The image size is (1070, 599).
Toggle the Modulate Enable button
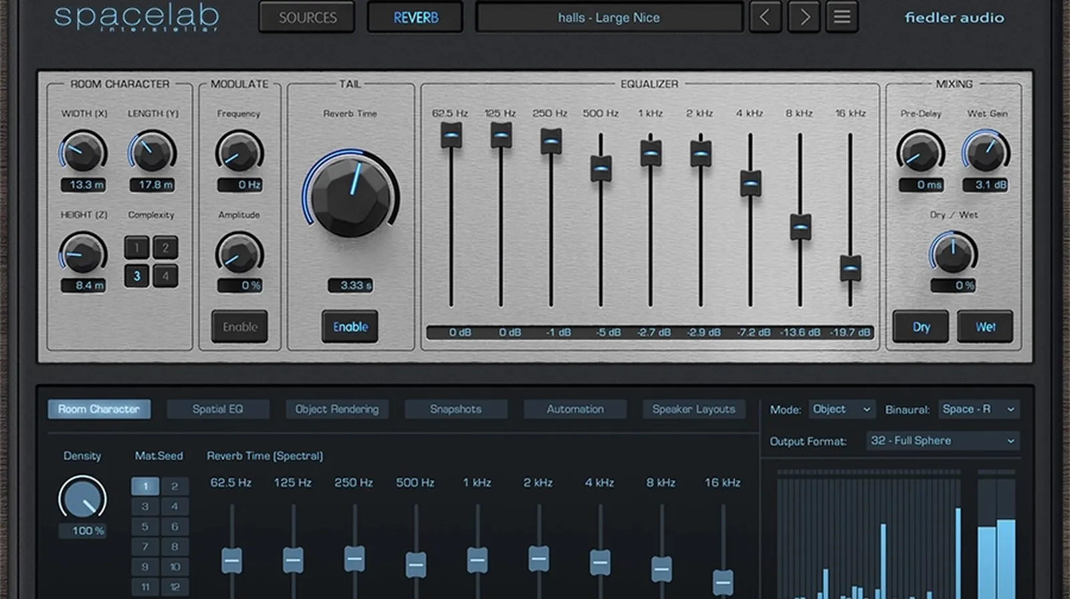[239, 327]
